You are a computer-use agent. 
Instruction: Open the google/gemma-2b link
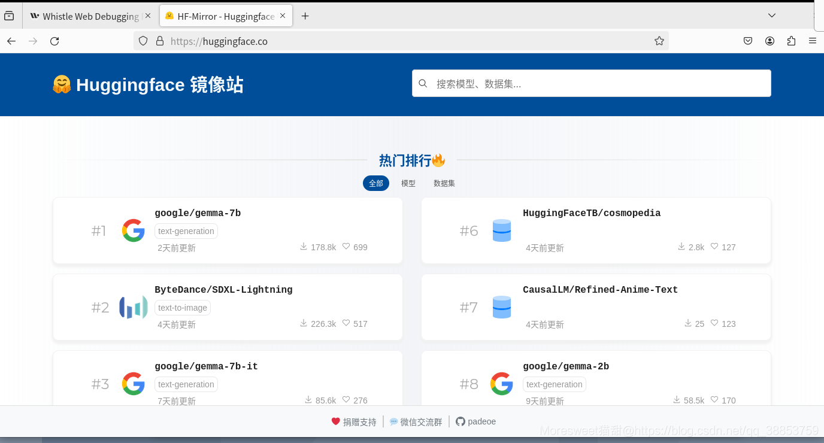click(x=566, y=366)
